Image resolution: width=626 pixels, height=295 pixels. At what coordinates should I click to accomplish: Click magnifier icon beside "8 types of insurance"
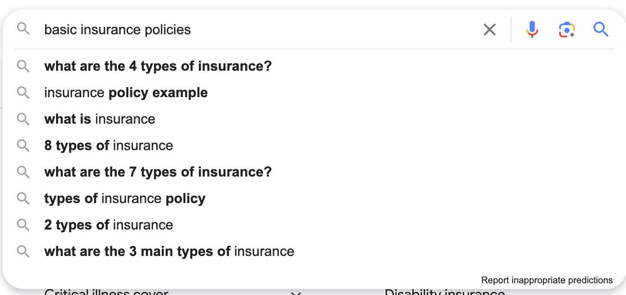[23, 146]
